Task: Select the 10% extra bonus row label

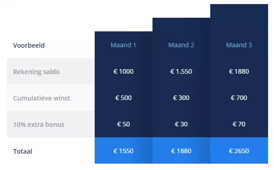Action: tap(39, 125)
